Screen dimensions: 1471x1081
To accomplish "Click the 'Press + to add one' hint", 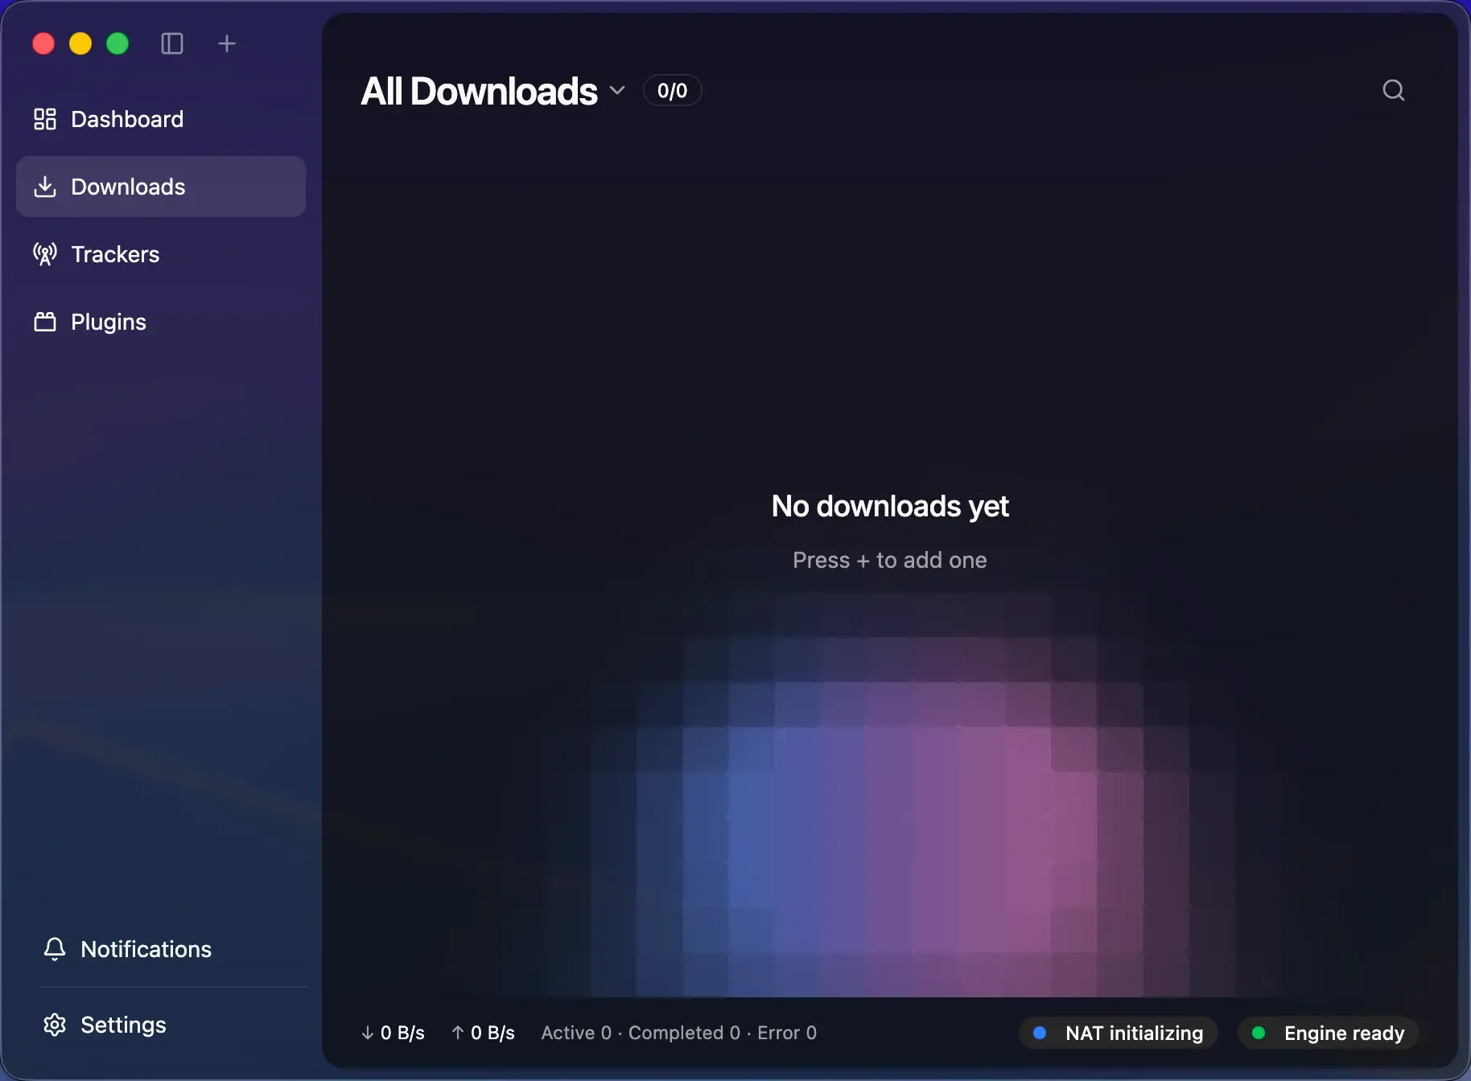I will (890, 560).
